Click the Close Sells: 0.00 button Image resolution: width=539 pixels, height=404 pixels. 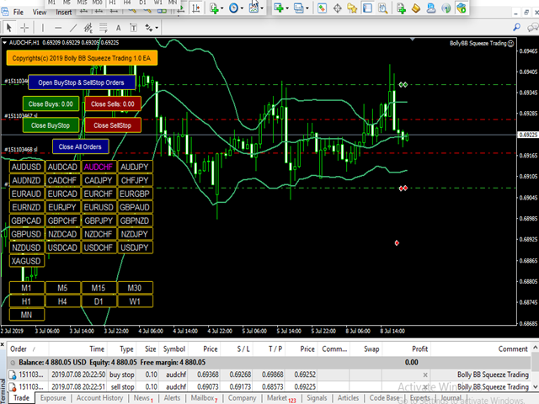[x=113, y=104]
